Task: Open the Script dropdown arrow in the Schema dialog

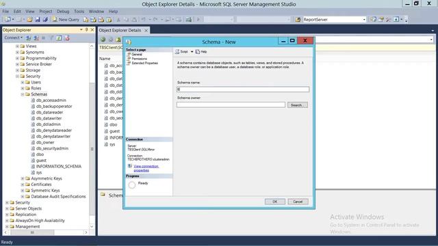Action: [x=192, y=52]
